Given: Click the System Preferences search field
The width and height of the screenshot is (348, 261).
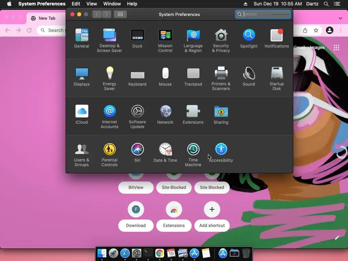Looking at the screenshot, I should click(x=263, y=14).
